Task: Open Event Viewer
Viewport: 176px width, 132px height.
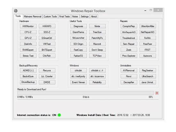Action: (x=78, y=82)
